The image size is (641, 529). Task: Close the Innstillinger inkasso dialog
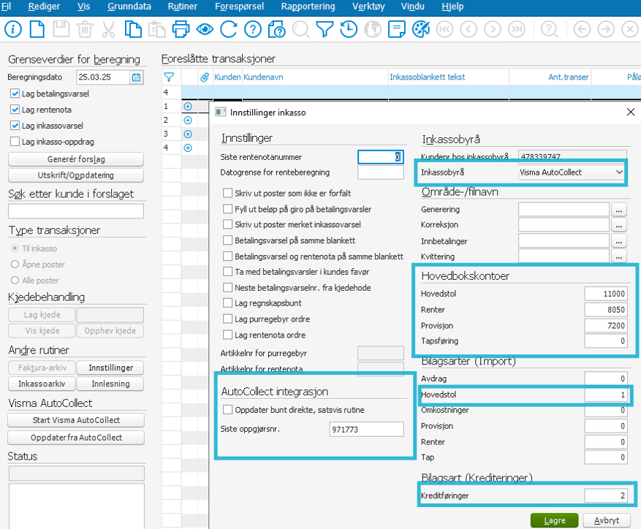coord(630,112)
